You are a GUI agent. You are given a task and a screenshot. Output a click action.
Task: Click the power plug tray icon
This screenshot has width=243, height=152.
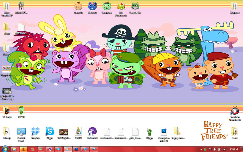pos(219,149)
